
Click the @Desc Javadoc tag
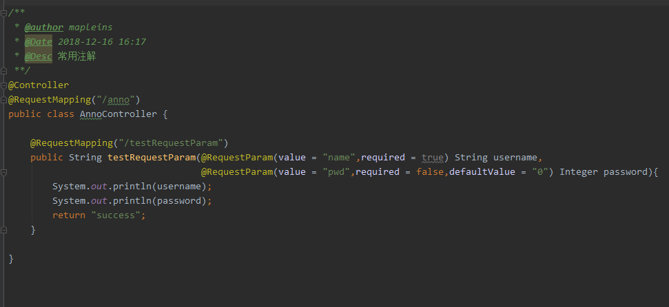coord(39,56)
